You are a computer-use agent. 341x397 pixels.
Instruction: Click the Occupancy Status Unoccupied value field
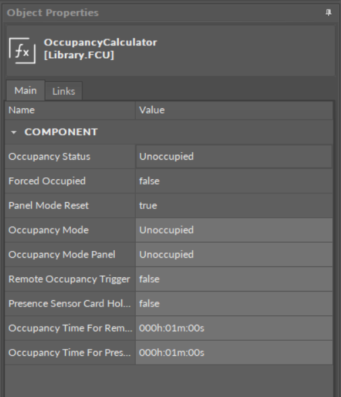tap(234, 156)
